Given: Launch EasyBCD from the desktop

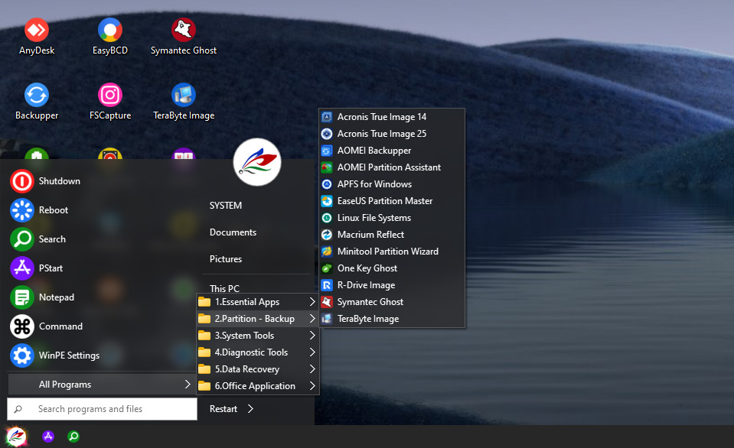Looking at the screenshot, I should tap(110, 31).
